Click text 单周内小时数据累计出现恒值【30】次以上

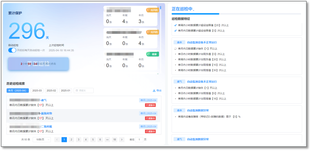coord(202,70)
